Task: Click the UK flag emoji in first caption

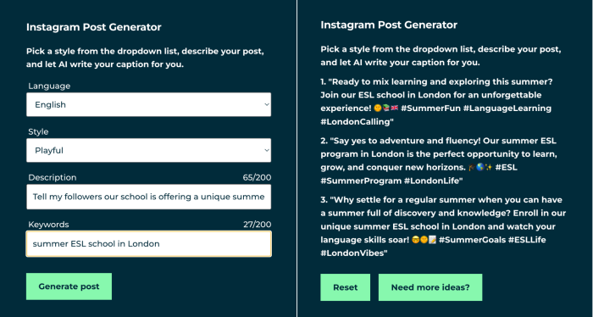Action: click(x=395, y=108)
